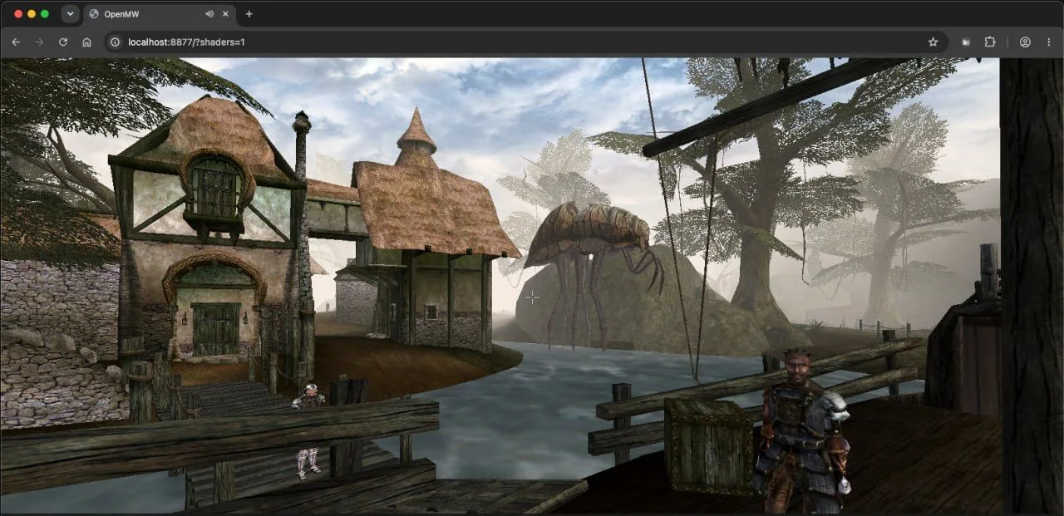Open the browser home page
Image resolution: width=1064 pixels, height=516 pixels.
tap(86, 42)
